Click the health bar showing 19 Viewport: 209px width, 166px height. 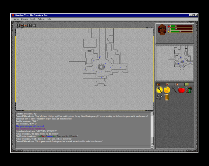182,26
